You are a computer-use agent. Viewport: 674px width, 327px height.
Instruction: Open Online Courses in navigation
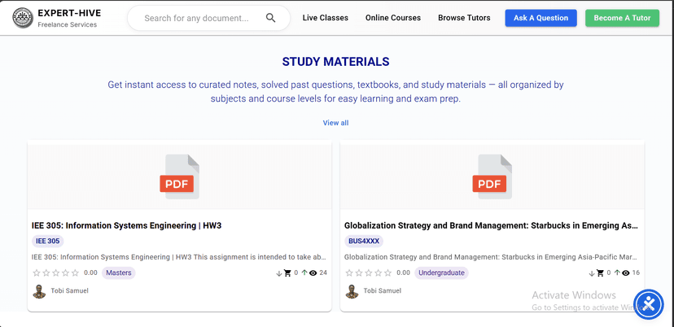393,18
